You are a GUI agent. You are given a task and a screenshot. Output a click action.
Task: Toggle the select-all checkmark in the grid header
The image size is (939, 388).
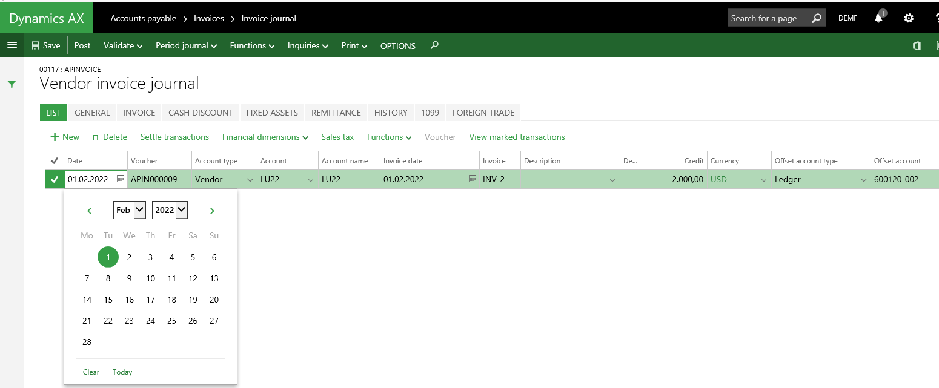coord(55,161)
